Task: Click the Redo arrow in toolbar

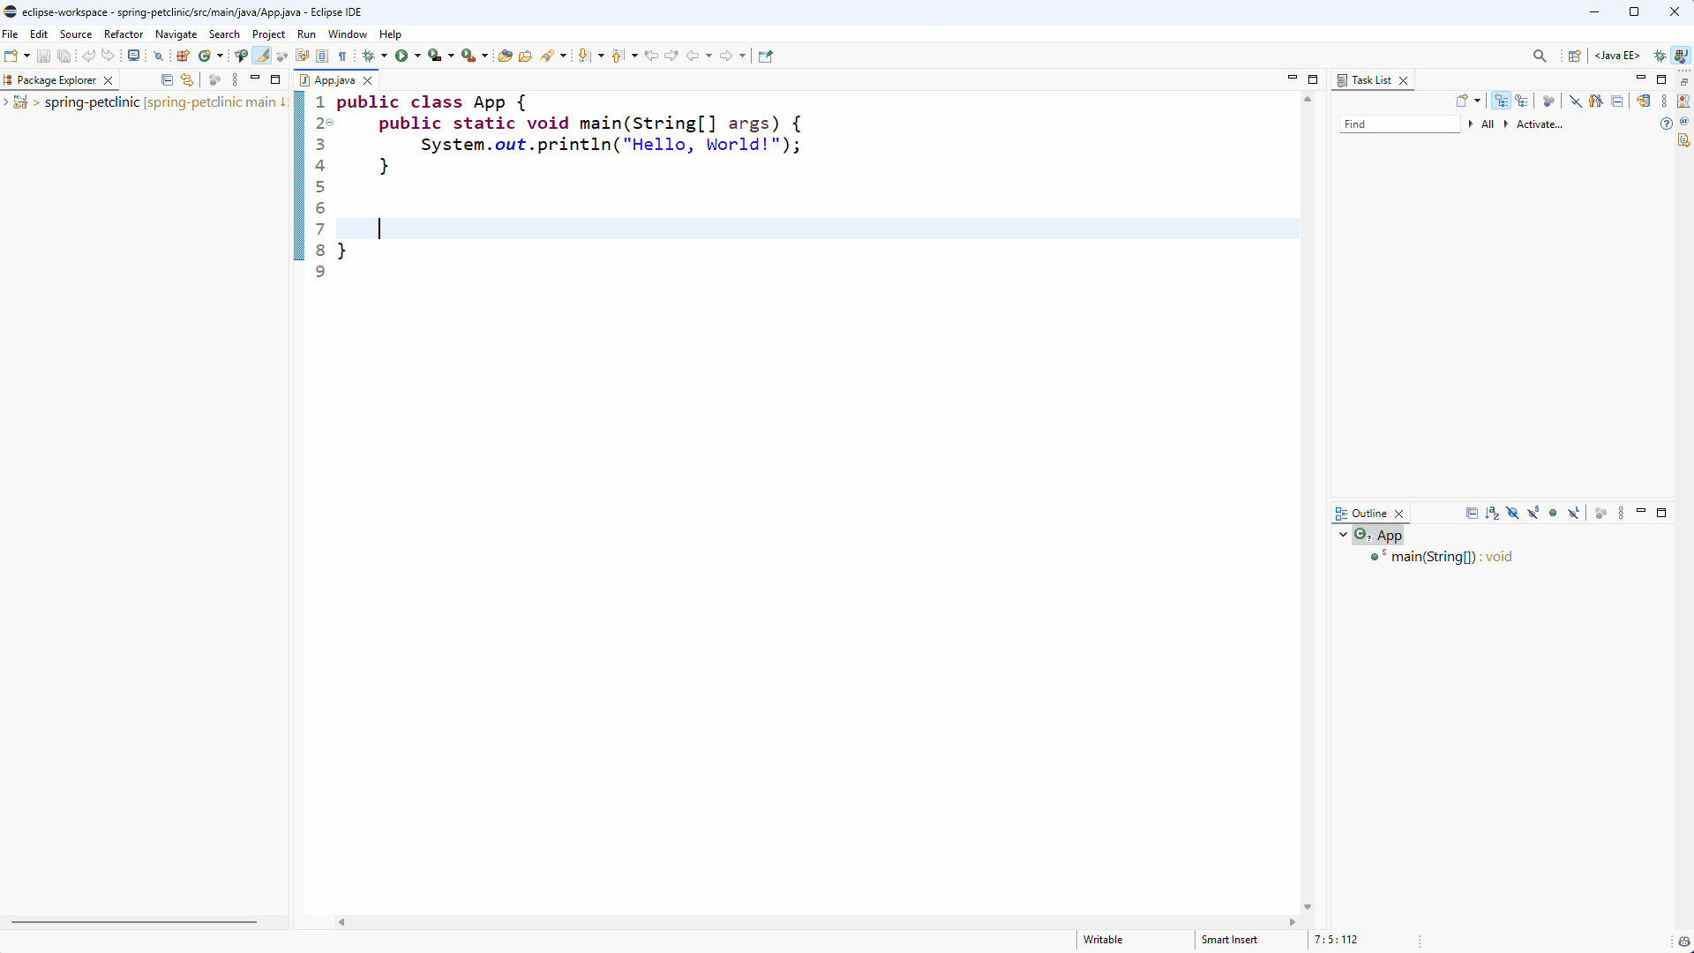Action: point(108,56)
